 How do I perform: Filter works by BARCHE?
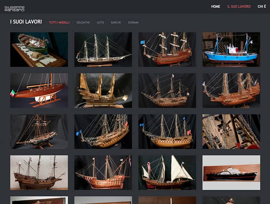tap(116, 22)
